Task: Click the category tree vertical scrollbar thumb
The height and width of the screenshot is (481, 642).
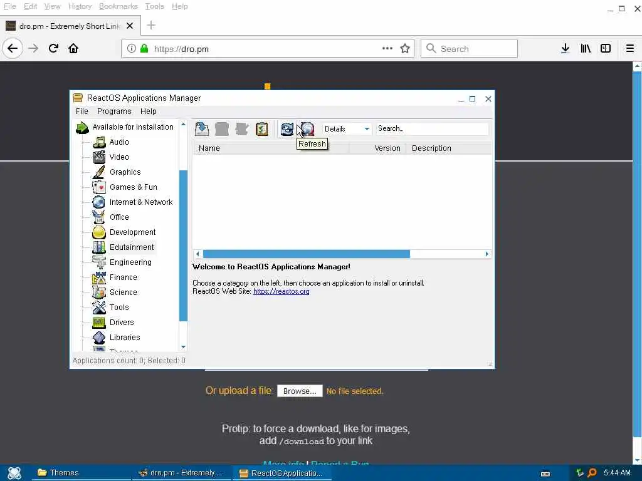Action: point(184,246)
